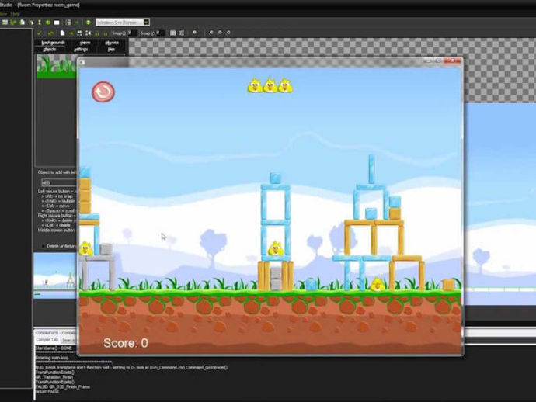Switch to the settings tab
Screen dimensions: 536x402
pyautogui.click(x=81, y=50)
